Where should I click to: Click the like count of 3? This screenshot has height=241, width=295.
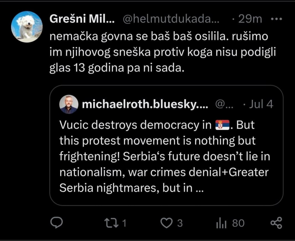point(180,223)
